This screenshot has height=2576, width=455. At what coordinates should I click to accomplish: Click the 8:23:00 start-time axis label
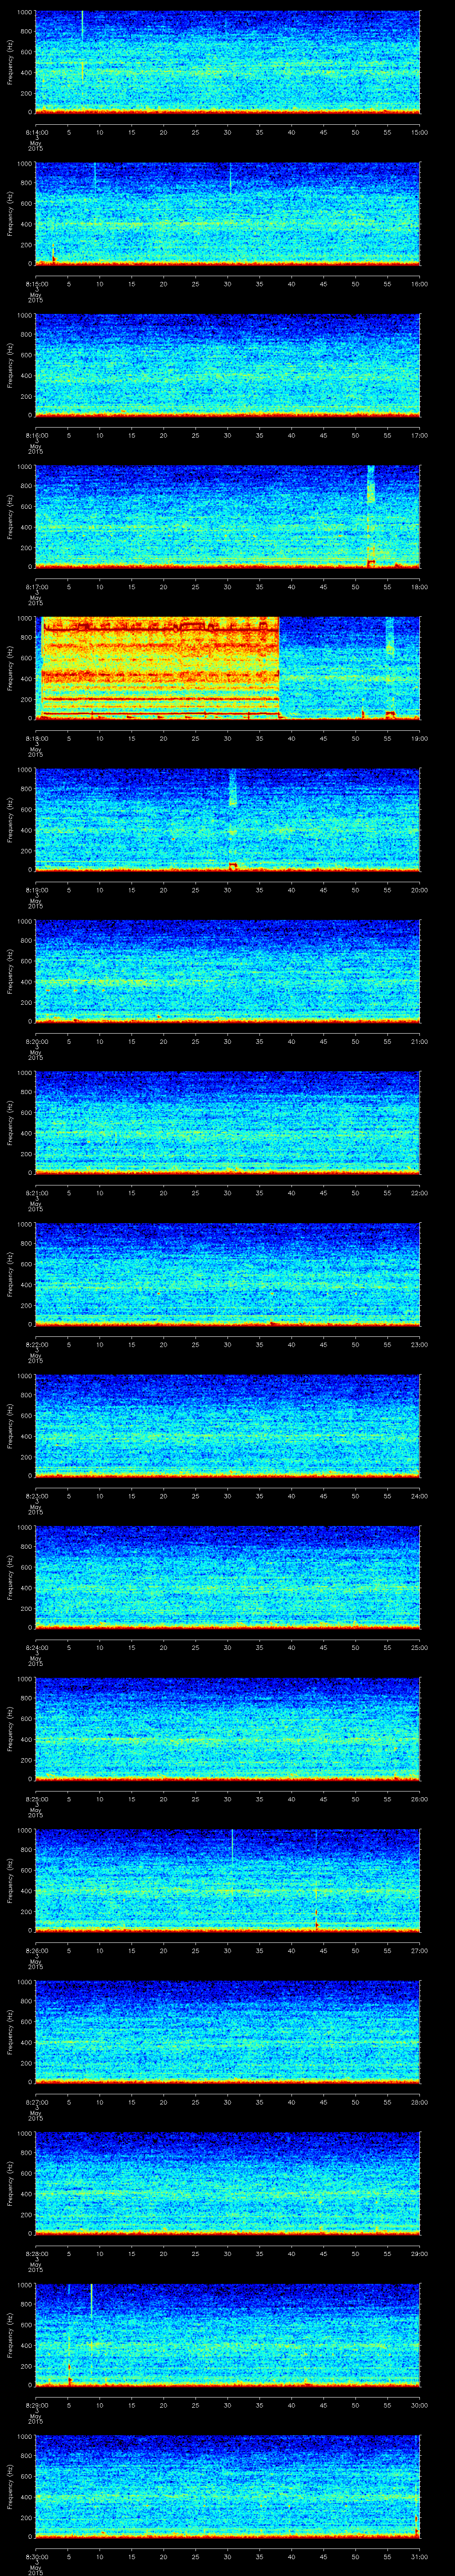tap(36, 1496)
